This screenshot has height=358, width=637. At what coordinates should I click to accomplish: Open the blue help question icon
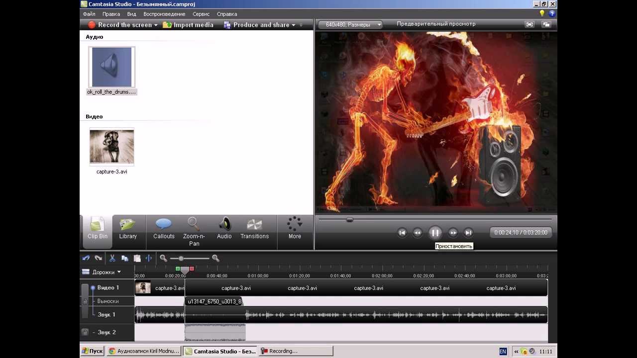tap(551, 14)
